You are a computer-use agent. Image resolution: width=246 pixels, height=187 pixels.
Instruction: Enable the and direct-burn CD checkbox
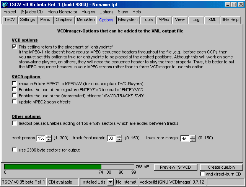click(203, 174)
